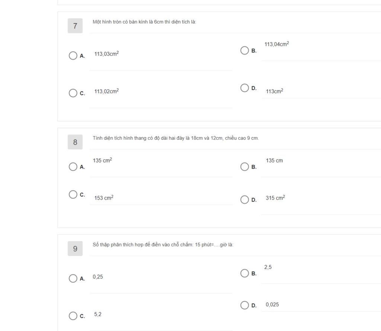381x331 pixels.
Task: Select answer A 135 cm² for question 8
Action: click(73, 167)
